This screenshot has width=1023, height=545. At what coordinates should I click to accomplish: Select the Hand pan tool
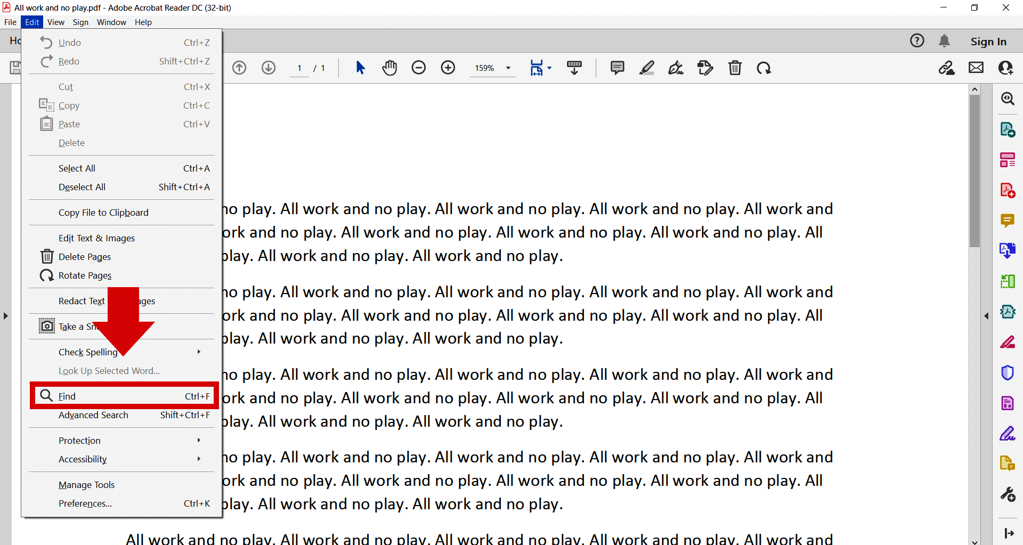click(389, 68)
